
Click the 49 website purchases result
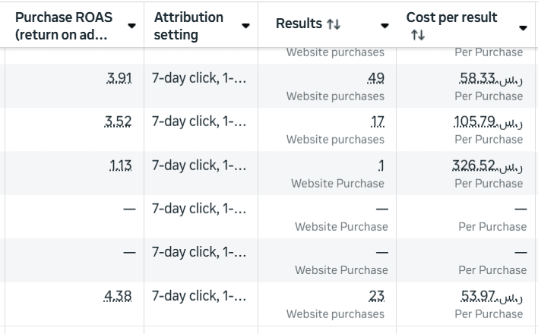click(x=375, y=78)
